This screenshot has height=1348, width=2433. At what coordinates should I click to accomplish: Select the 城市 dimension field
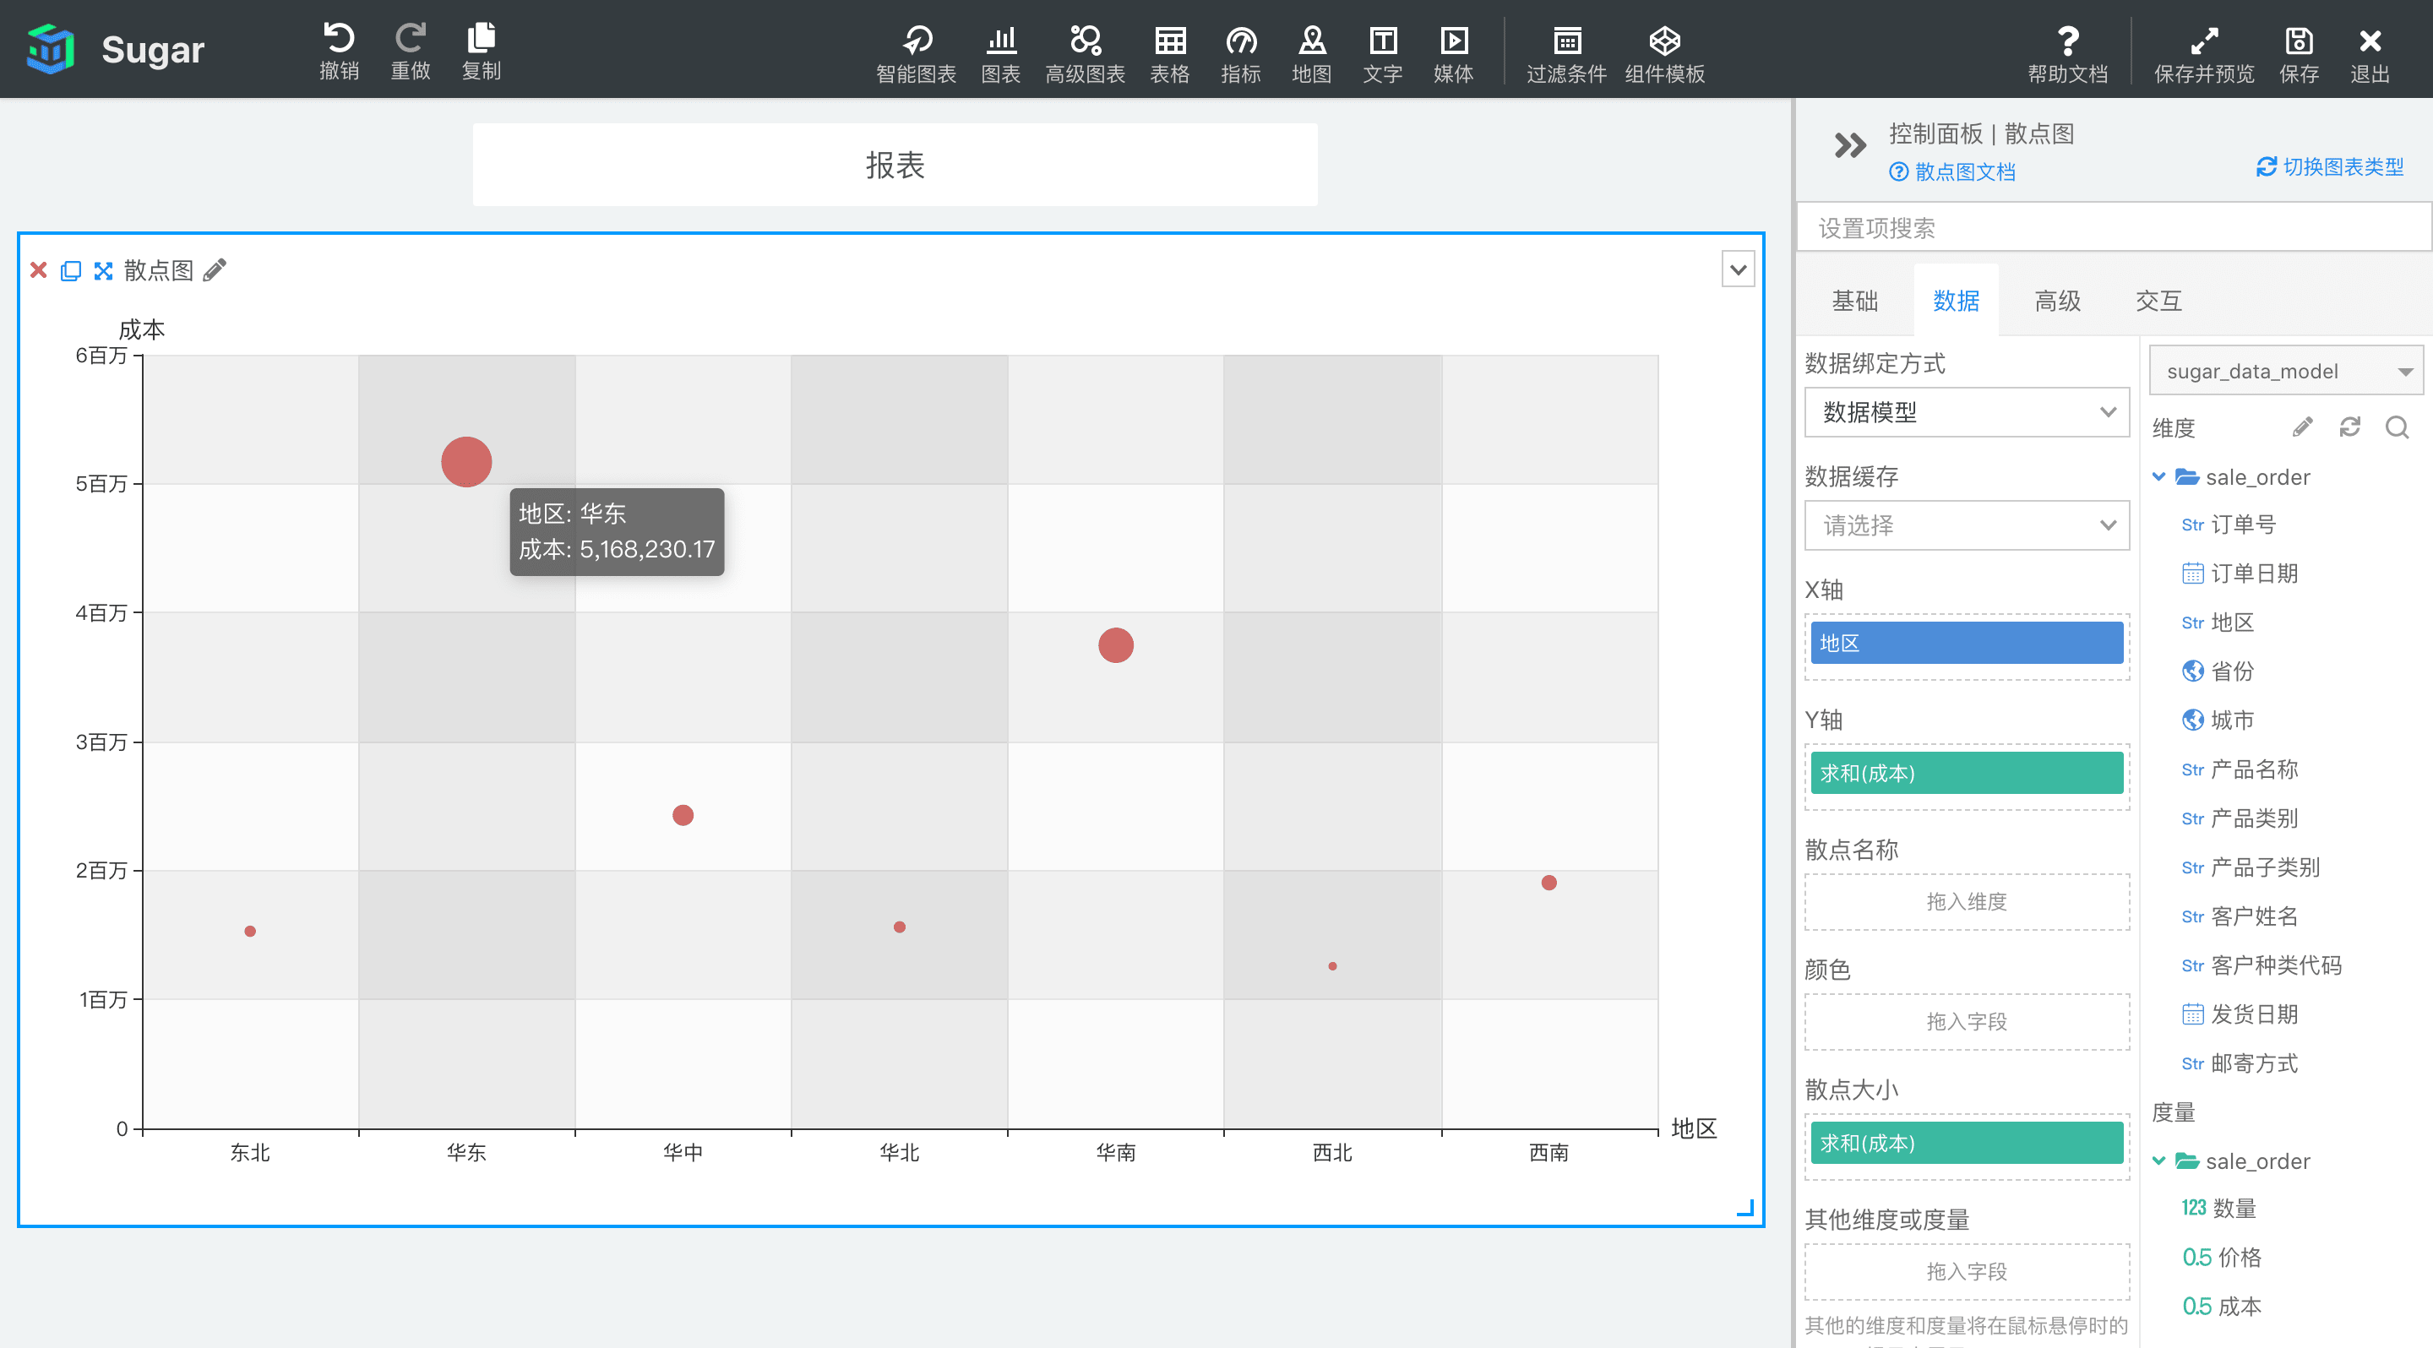coord(2218,720)
